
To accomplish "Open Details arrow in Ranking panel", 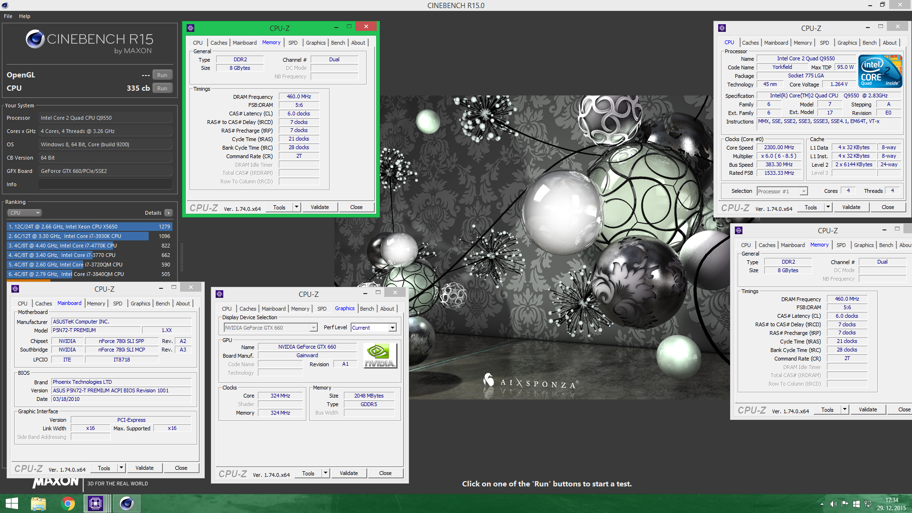I will click(169, 213).
